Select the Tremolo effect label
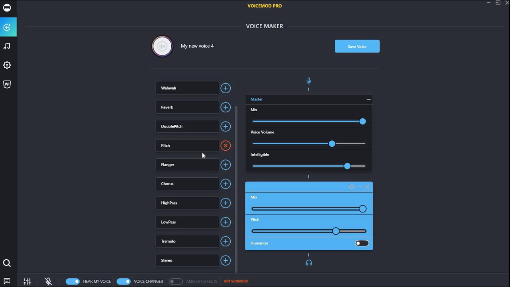Screen dimensions: 510x287 pyautogui.click(x=187, y=241)
